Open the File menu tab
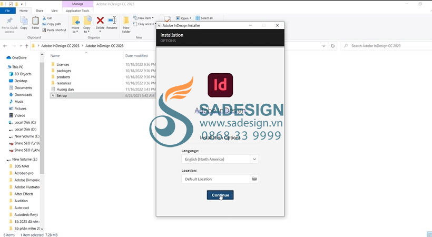 (7, 11)
